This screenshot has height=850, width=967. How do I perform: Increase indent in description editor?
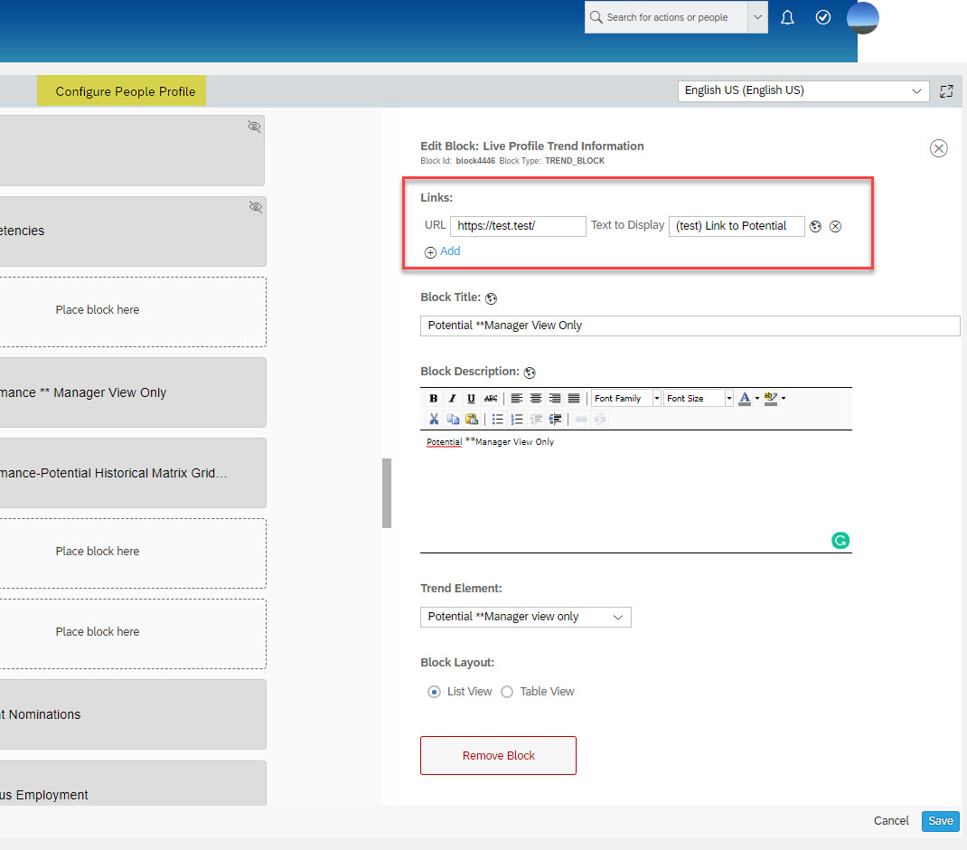[x=555, y=420]
